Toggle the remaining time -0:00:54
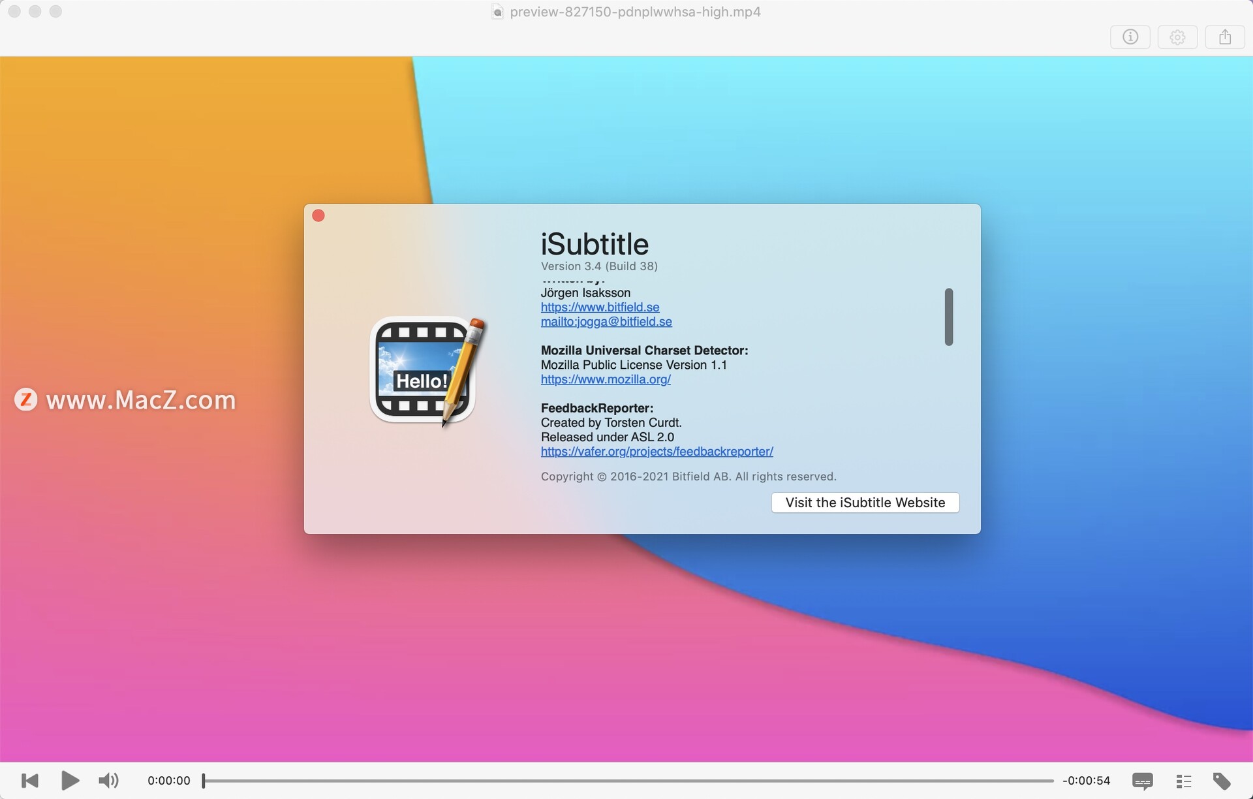 point(1086,780)
